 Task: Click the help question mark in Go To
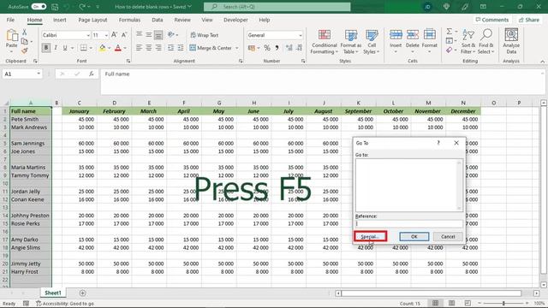438,143
